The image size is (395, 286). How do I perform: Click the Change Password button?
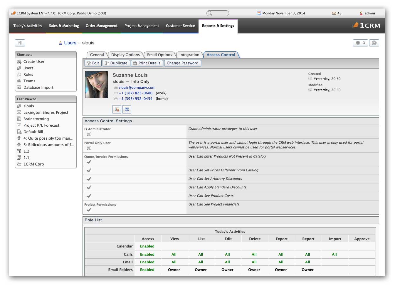click(x=182, y=63)
